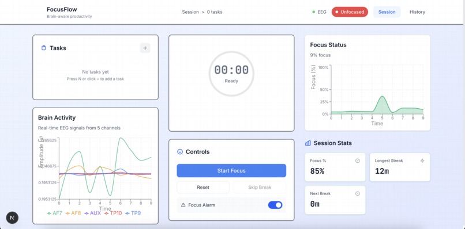Click the Next Break card showing 0m
The image size is (465, 229).
point(335,200)
